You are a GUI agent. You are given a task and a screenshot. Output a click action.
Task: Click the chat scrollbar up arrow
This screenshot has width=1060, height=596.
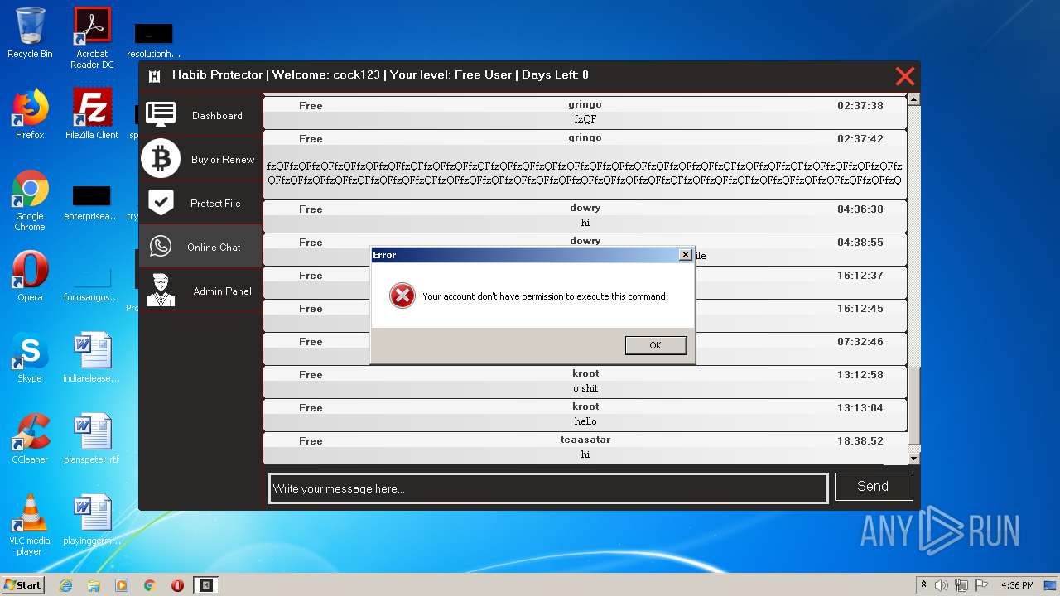(914, 99)
